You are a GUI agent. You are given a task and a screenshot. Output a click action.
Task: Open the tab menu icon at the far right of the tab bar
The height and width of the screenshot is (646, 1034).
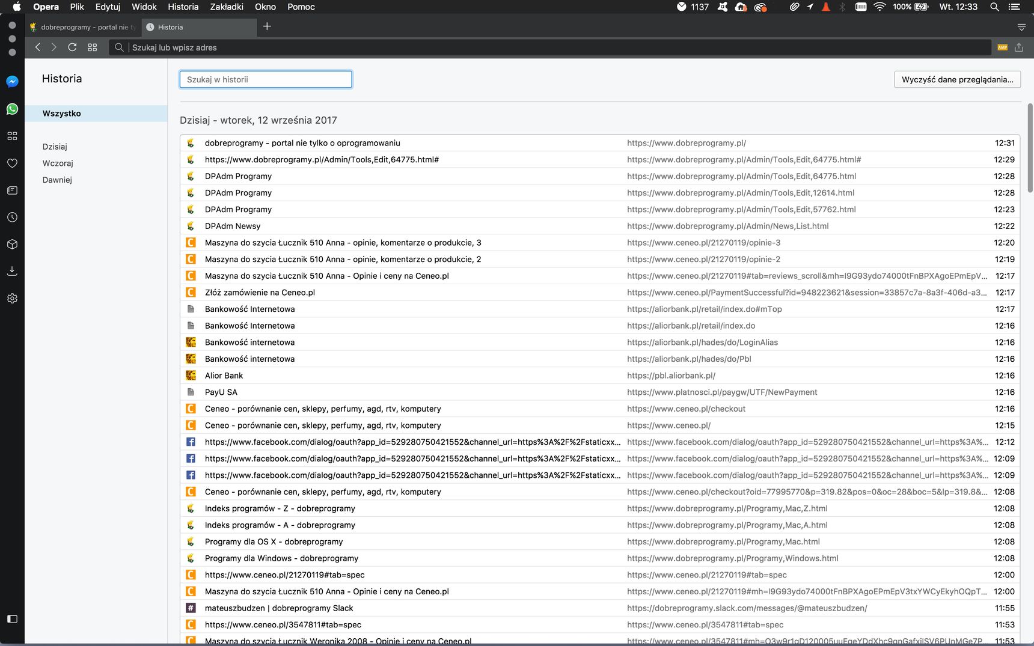coord(1021,27)
